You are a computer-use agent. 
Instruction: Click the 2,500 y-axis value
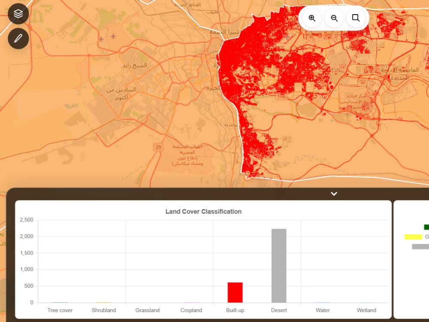pos(27,220)
